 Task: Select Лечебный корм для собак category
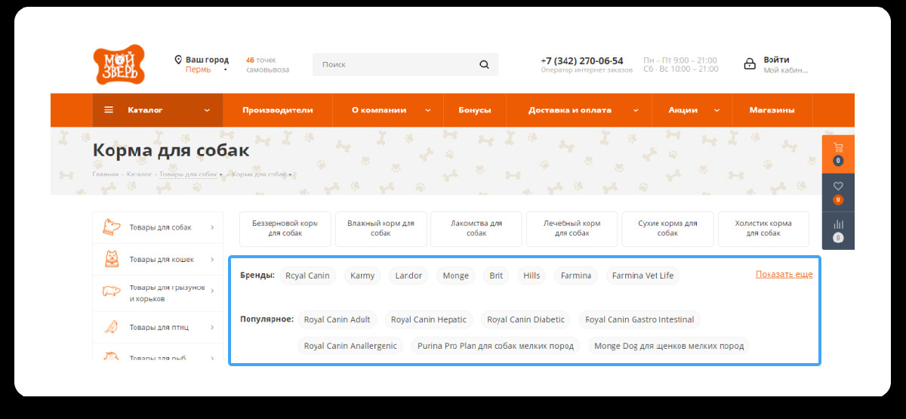(x=572, y=229)
